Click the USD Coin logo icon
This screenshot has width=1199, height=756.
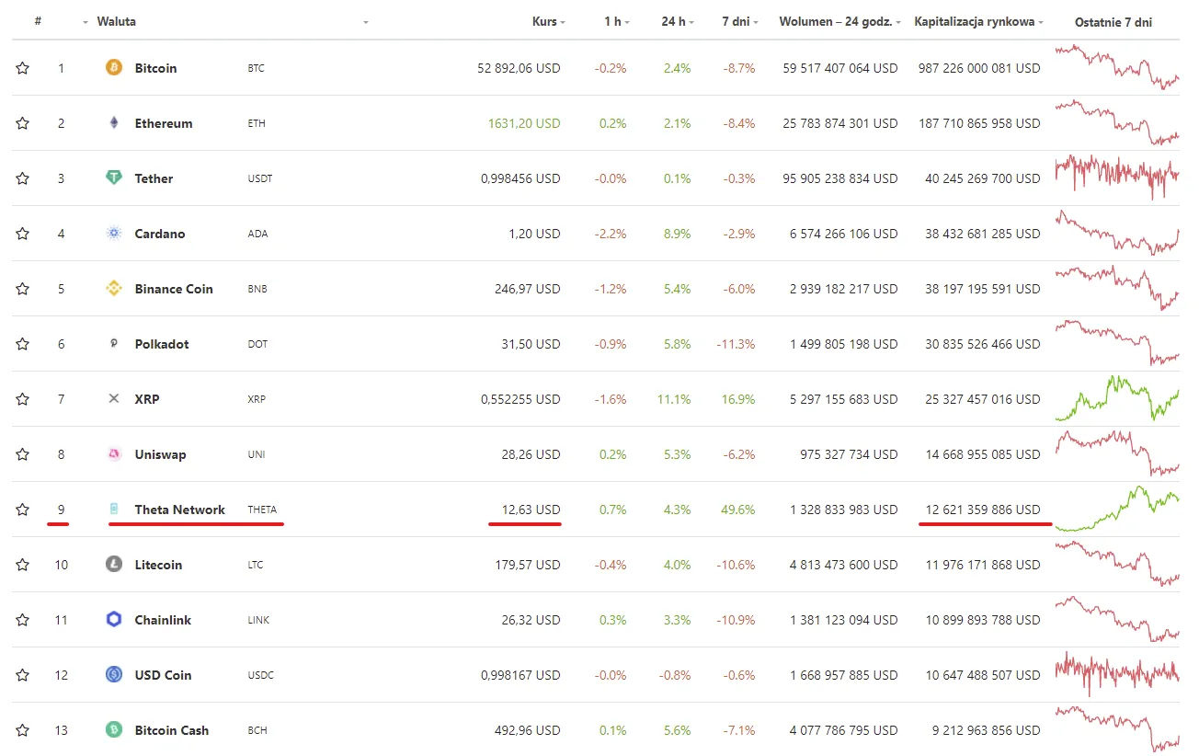pyautogui.click(x=114, y=674)
